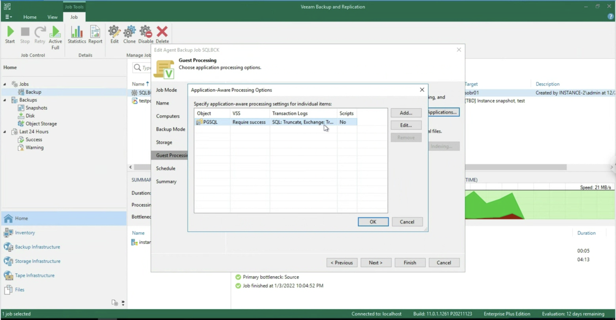616x320 pixels.
Task: Collapse the Jobs tree node
Action: [x=5, y=84]
